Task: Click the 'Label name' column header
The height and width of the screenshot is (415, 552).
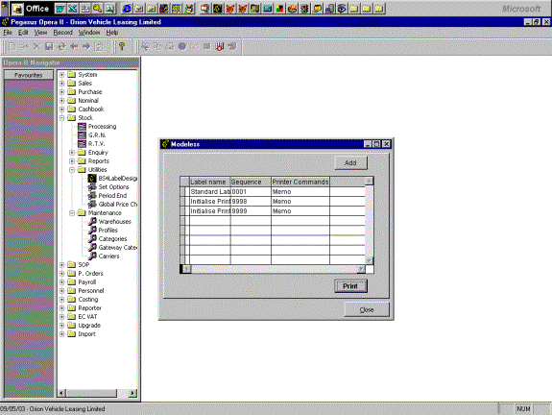Action: [210, 183]
